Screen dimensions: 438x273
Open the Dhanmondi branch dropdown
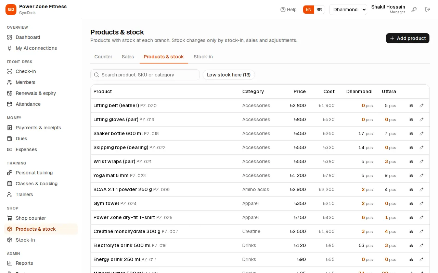point(348,10)
